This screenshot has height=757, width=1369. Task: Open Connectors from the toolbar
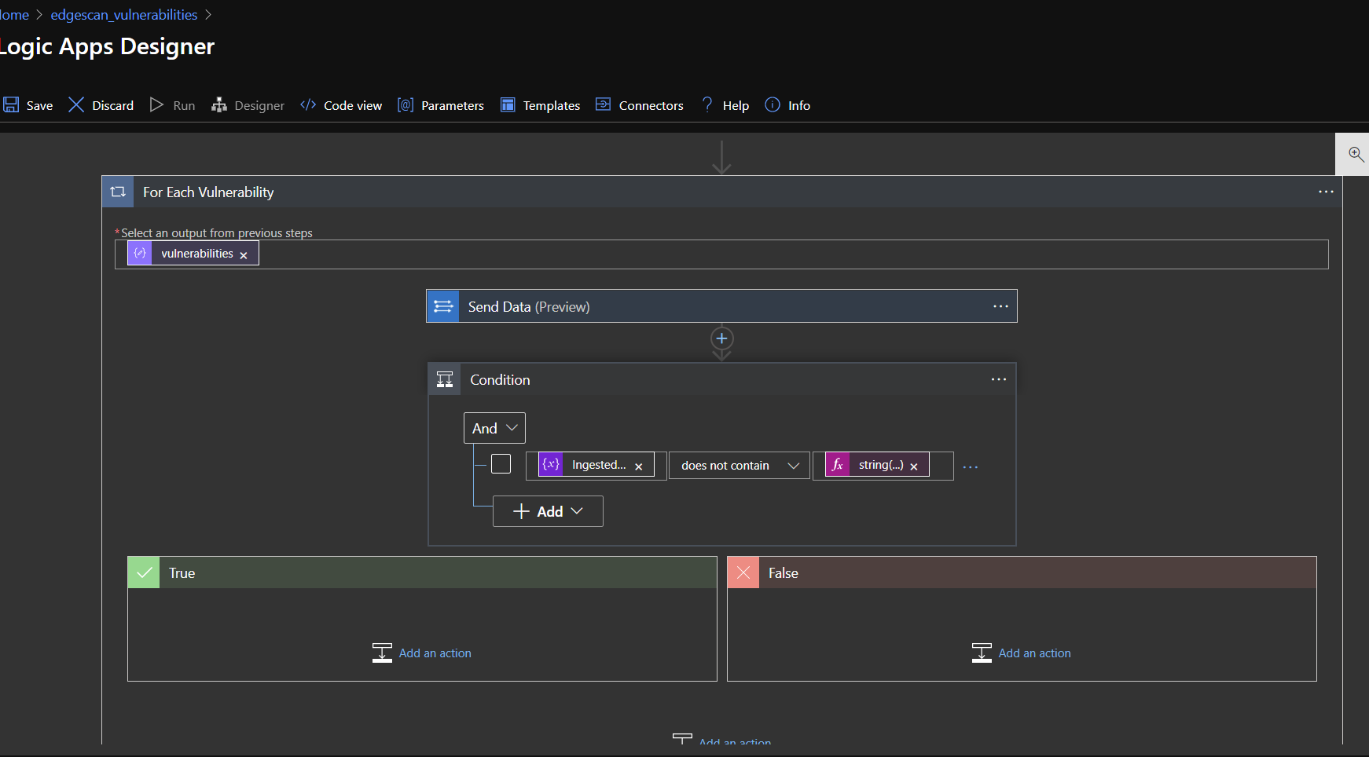pos(640,105)
